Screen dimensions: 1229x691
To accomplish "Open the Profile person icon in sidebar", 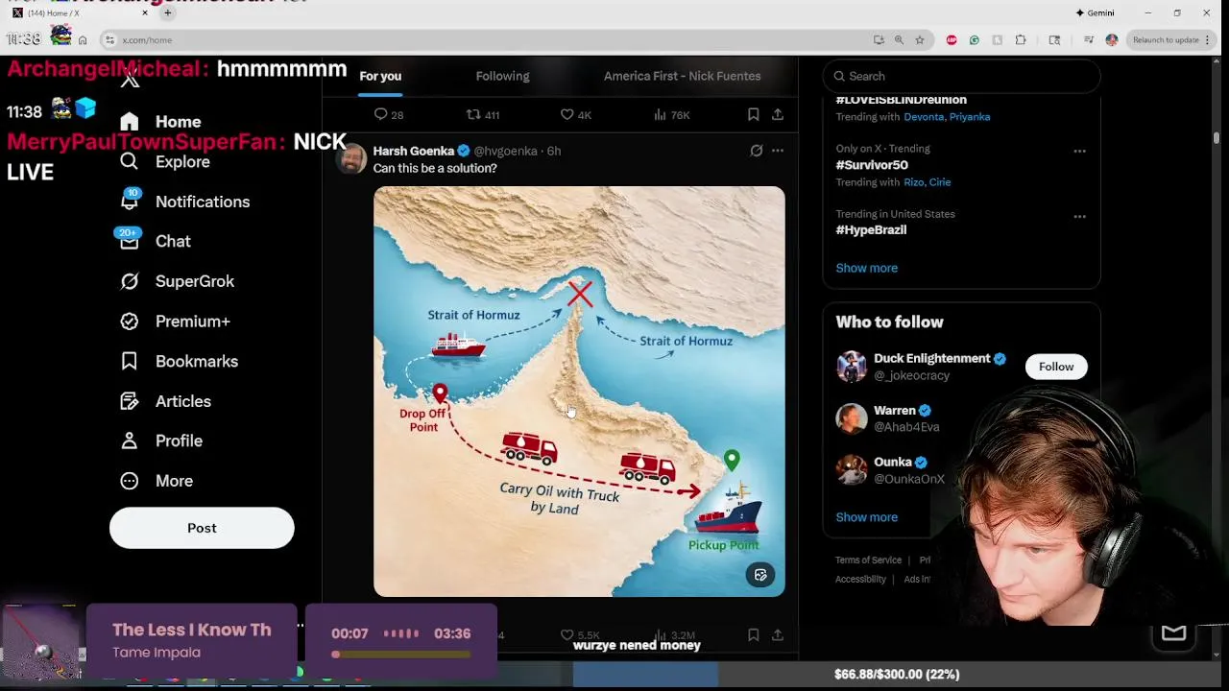I will [130, 441].
